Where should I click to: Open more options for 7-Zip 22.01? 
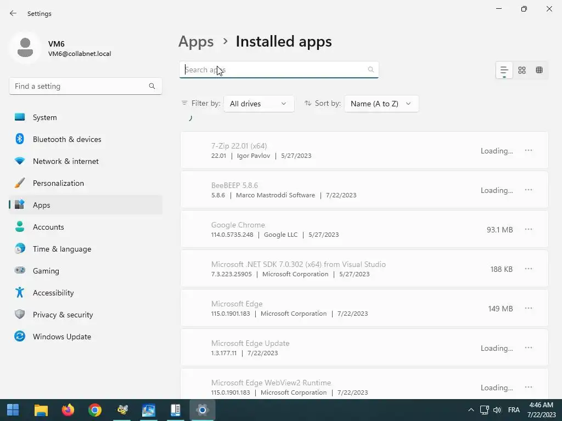point(529,150)
